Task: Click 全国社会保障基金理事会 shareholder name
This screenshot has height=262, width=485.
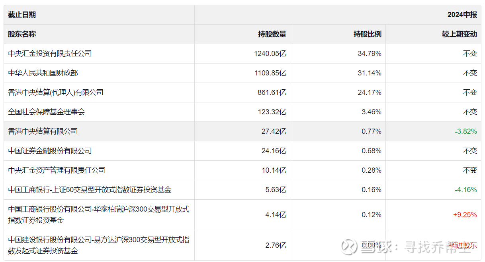Action: (x=47, y=112)
